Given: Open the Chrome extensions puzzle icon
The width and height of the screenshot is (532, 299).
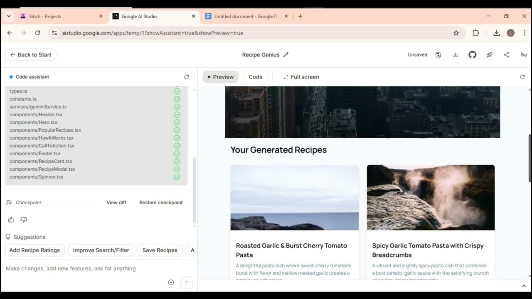Looking at the screenshot, I should tap(476, 33).
